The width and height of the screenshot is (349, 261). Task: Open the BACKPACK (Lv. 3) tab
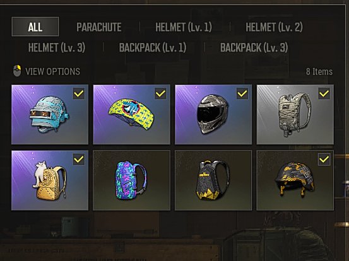pyautogui.click(x=254, y=47)
